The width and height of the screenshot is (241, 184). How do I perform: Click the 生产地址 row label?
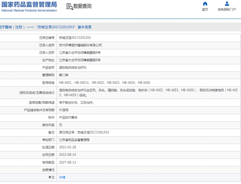[48, 60]
